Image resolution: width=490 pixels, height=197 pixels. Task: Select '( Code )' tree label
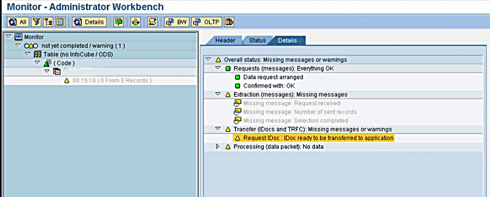[x=64, y=63]
